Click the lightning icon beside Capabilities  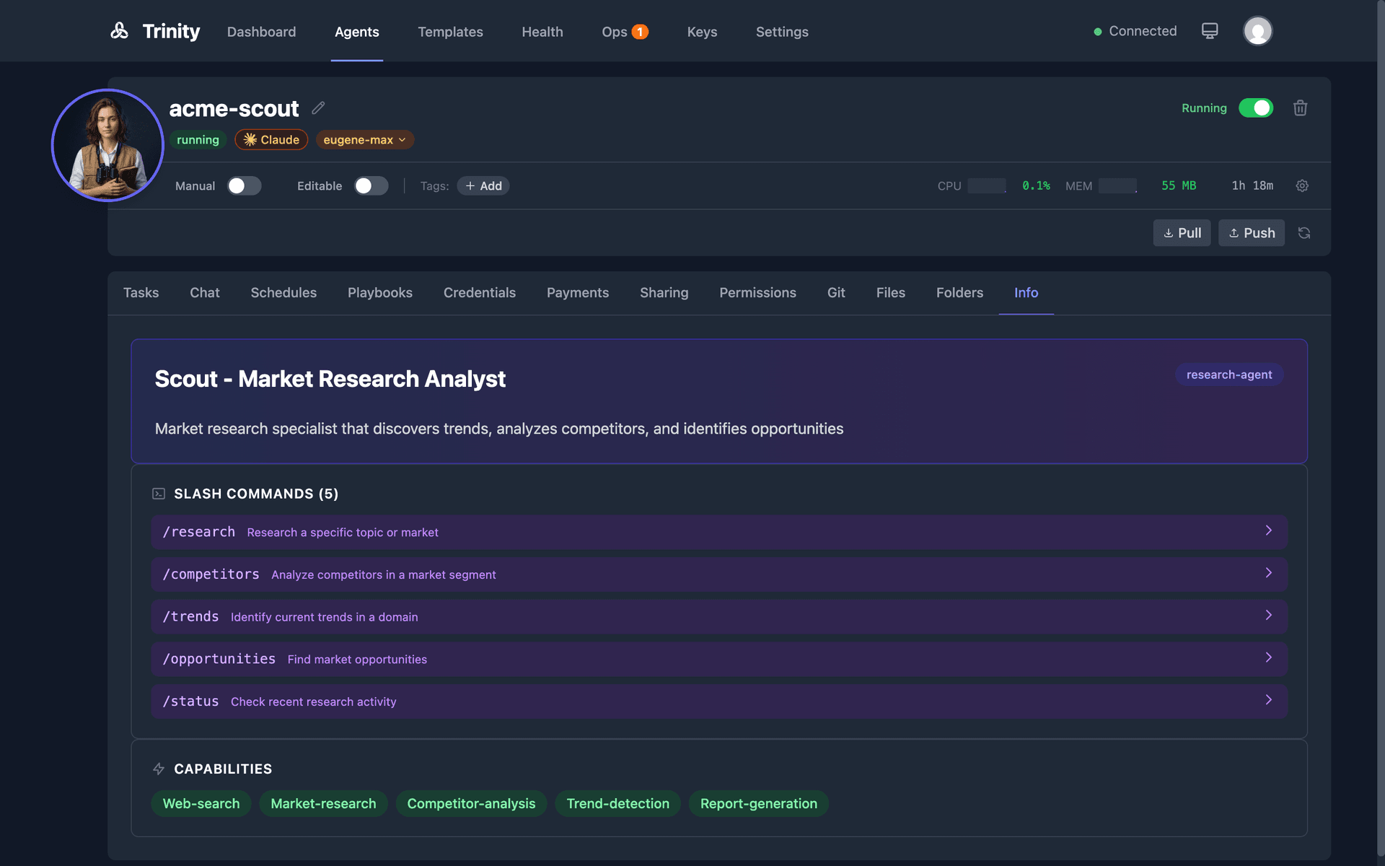tap(158, 769)
